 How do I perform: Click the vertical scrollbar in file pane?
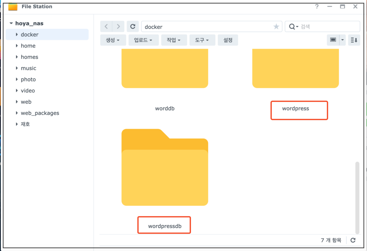pyautogui.click(x=357, y=197)
